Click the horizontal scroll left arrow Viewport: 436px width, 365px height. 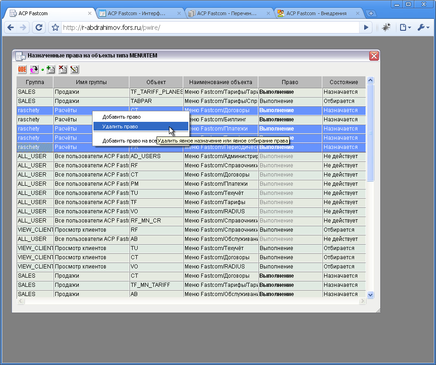coord(21,301)
